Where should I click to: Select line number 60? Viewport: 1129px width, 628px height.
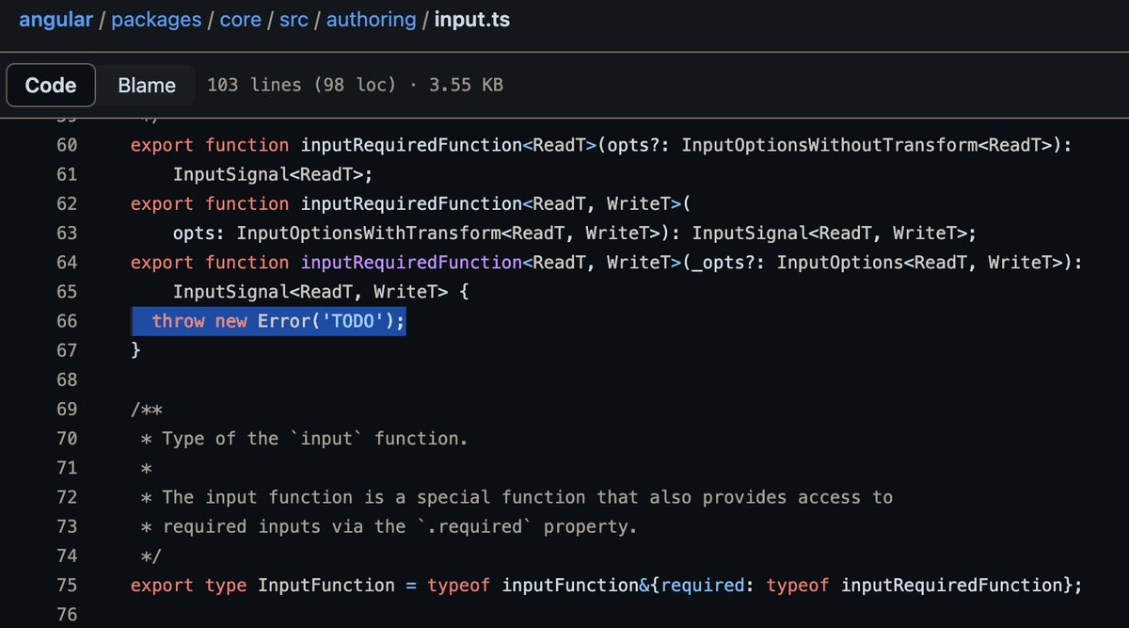click(67, 145)
